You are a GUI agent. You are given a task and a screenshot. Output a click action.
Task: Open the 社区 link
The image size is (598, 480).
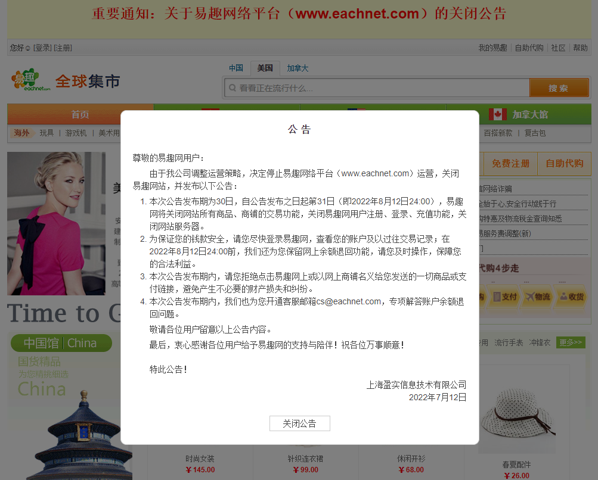[x=558, y=48]
